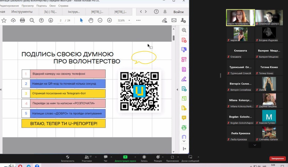The width and height of the screenshot is (288, 167).
Task: Send the file by email envelope icon
Action: pyautogui.click(x=174, y=20)
